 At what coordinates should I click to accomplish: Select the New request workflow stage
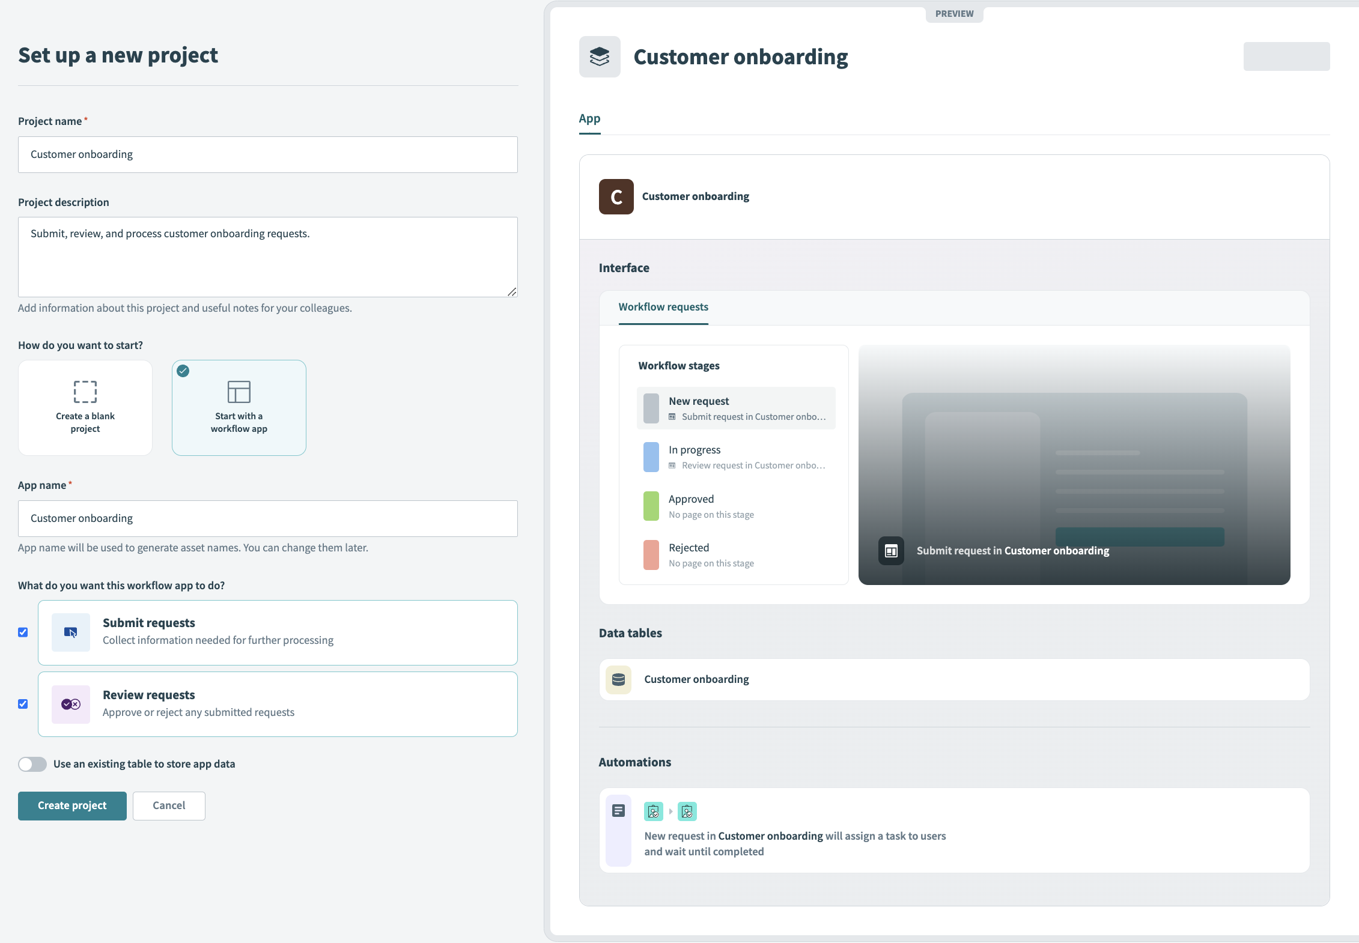(x=735, y=408)
